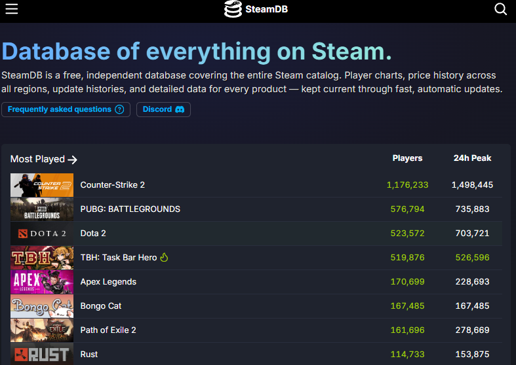Click Rust 24h peak 153,875
Image resolution: width=516 pixels, height=365 pixels.
pyautogui.click(x=472, y=355)
